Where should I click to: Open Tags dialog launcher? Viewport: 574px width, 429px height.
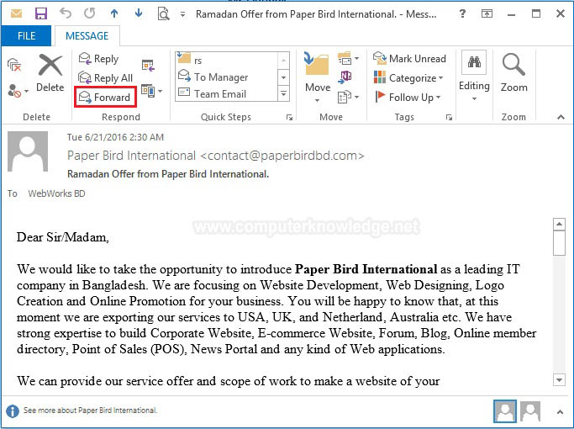[x=449, y=117]
